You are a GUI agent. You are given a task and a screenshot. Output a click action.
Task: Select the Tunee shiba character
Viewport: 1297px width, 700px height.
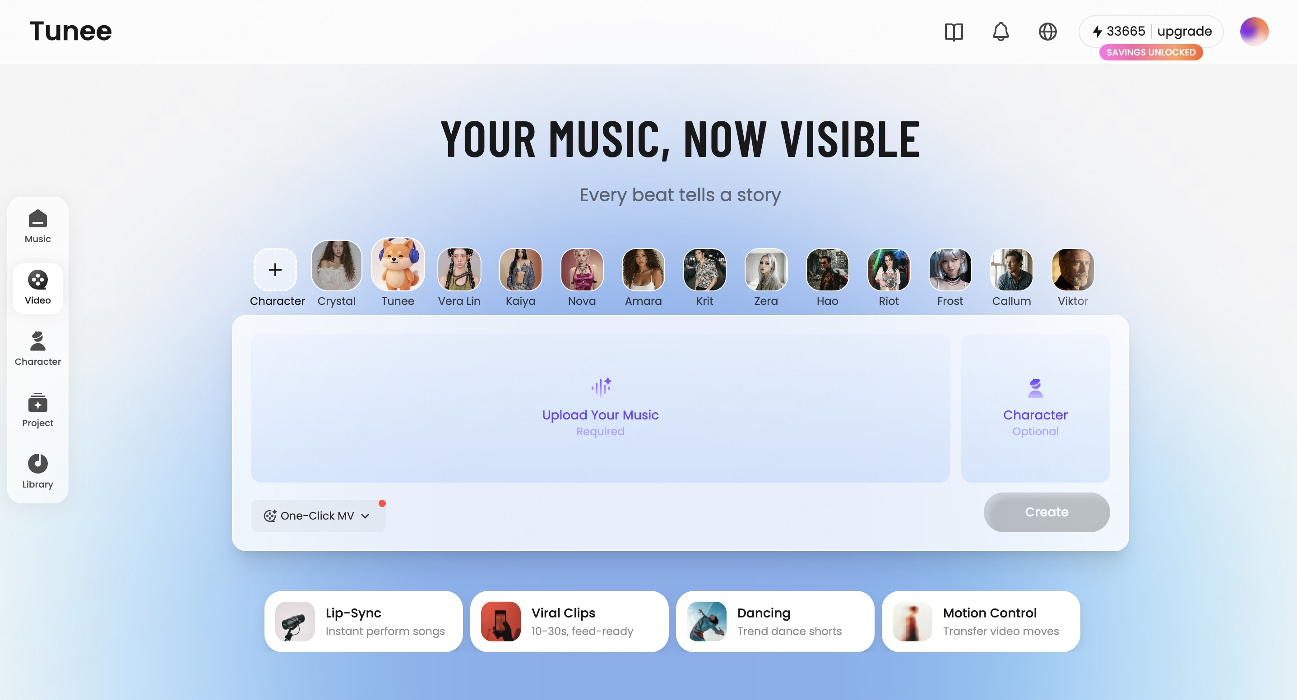[x=398, y=265]
